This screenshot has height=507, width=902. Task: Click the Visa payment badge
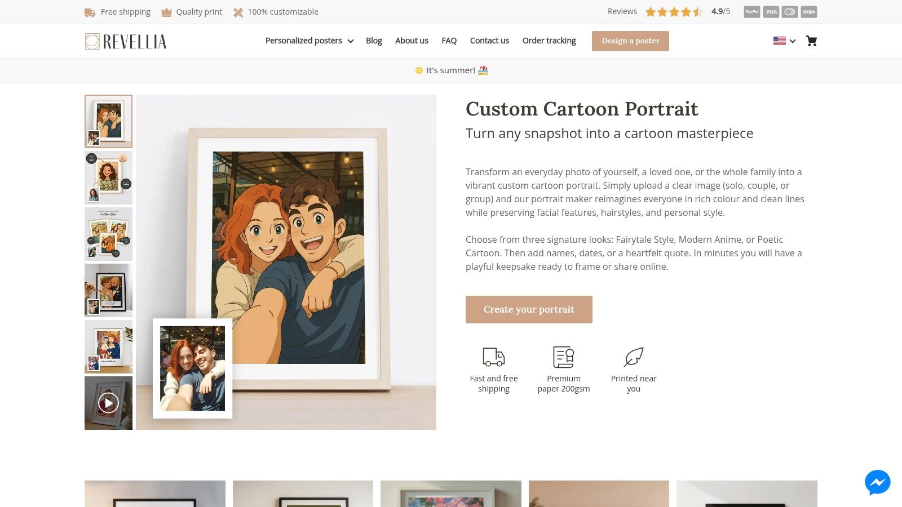coord(771,12)
